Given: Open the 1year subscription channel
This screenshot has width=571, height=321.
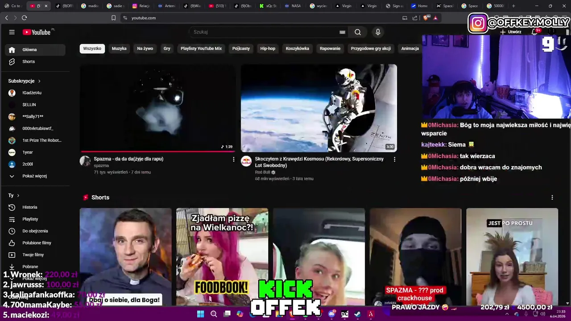Looking at the screenshot, I should pos(35,152).
